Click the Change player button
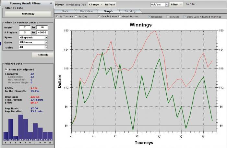Image resolution: width=227 pixels, height=148 pixels. tap(96, 5)
